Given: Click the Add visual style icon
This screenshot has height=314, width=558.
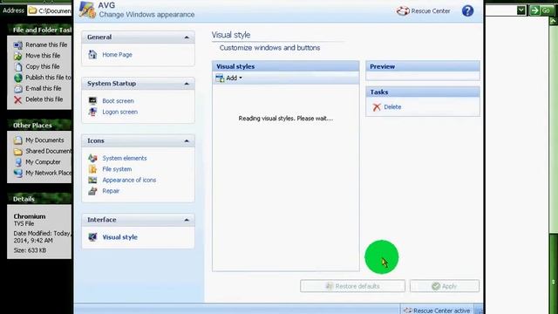Looking at the screenshot, I should coord(220,78).
